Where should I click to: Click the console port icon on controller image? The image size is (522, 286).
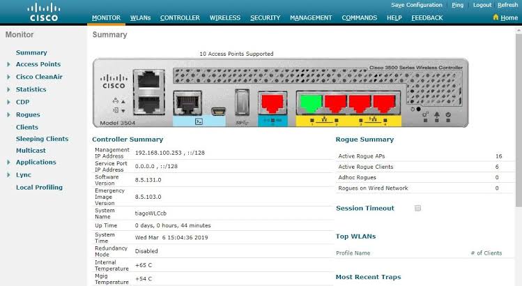coord(199,121)
